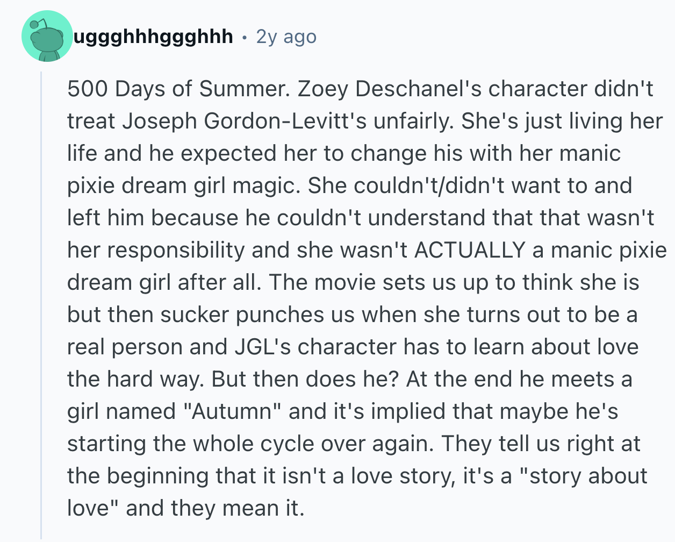
Task: Click the dot separator before the timestamp
Action: pyautogui.click(x=245, y=37)
